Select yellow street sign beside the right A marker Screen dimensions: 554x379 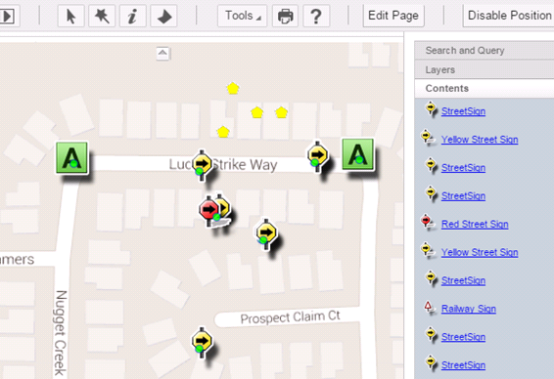(x=318, y=156)
